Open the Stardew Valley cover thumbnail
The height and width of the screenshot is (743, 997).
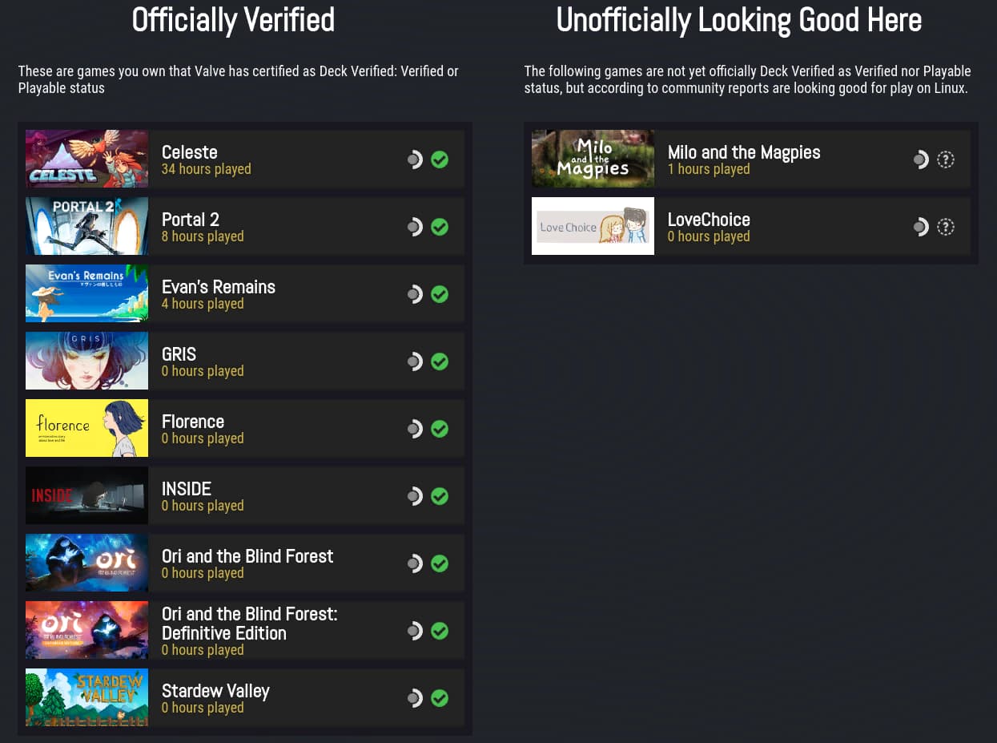point(86,697)
